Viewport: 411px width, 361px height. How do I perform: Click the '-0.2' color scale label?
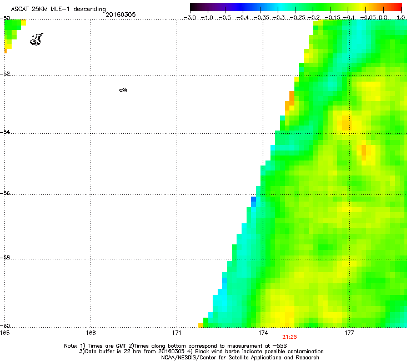[314, 18]
